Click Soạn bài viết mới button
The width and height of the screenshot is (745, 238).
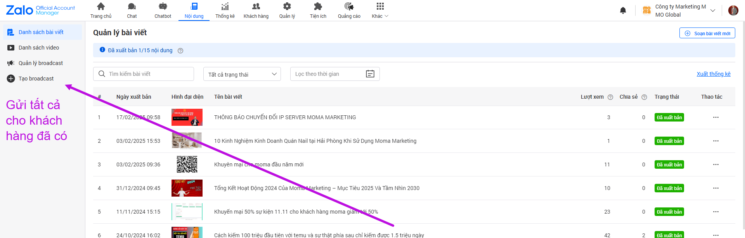[707, 33]
